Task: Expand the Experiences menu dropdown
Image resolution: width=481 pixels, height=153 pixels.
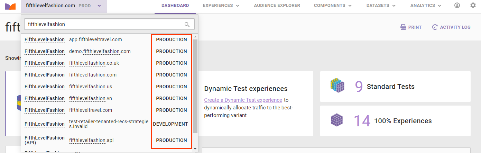Action: coord(221,6)
